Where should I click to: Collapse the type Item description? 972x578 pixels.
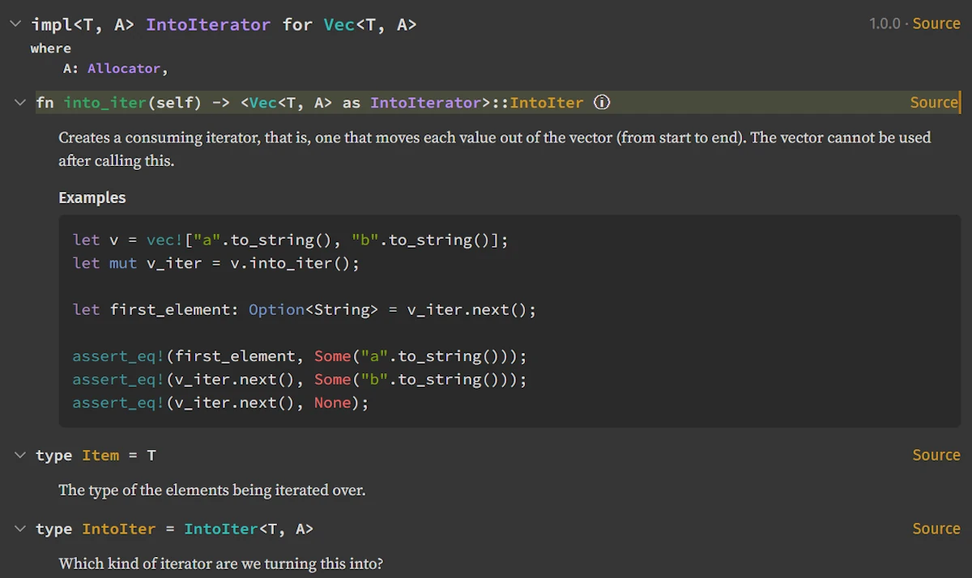19,456
